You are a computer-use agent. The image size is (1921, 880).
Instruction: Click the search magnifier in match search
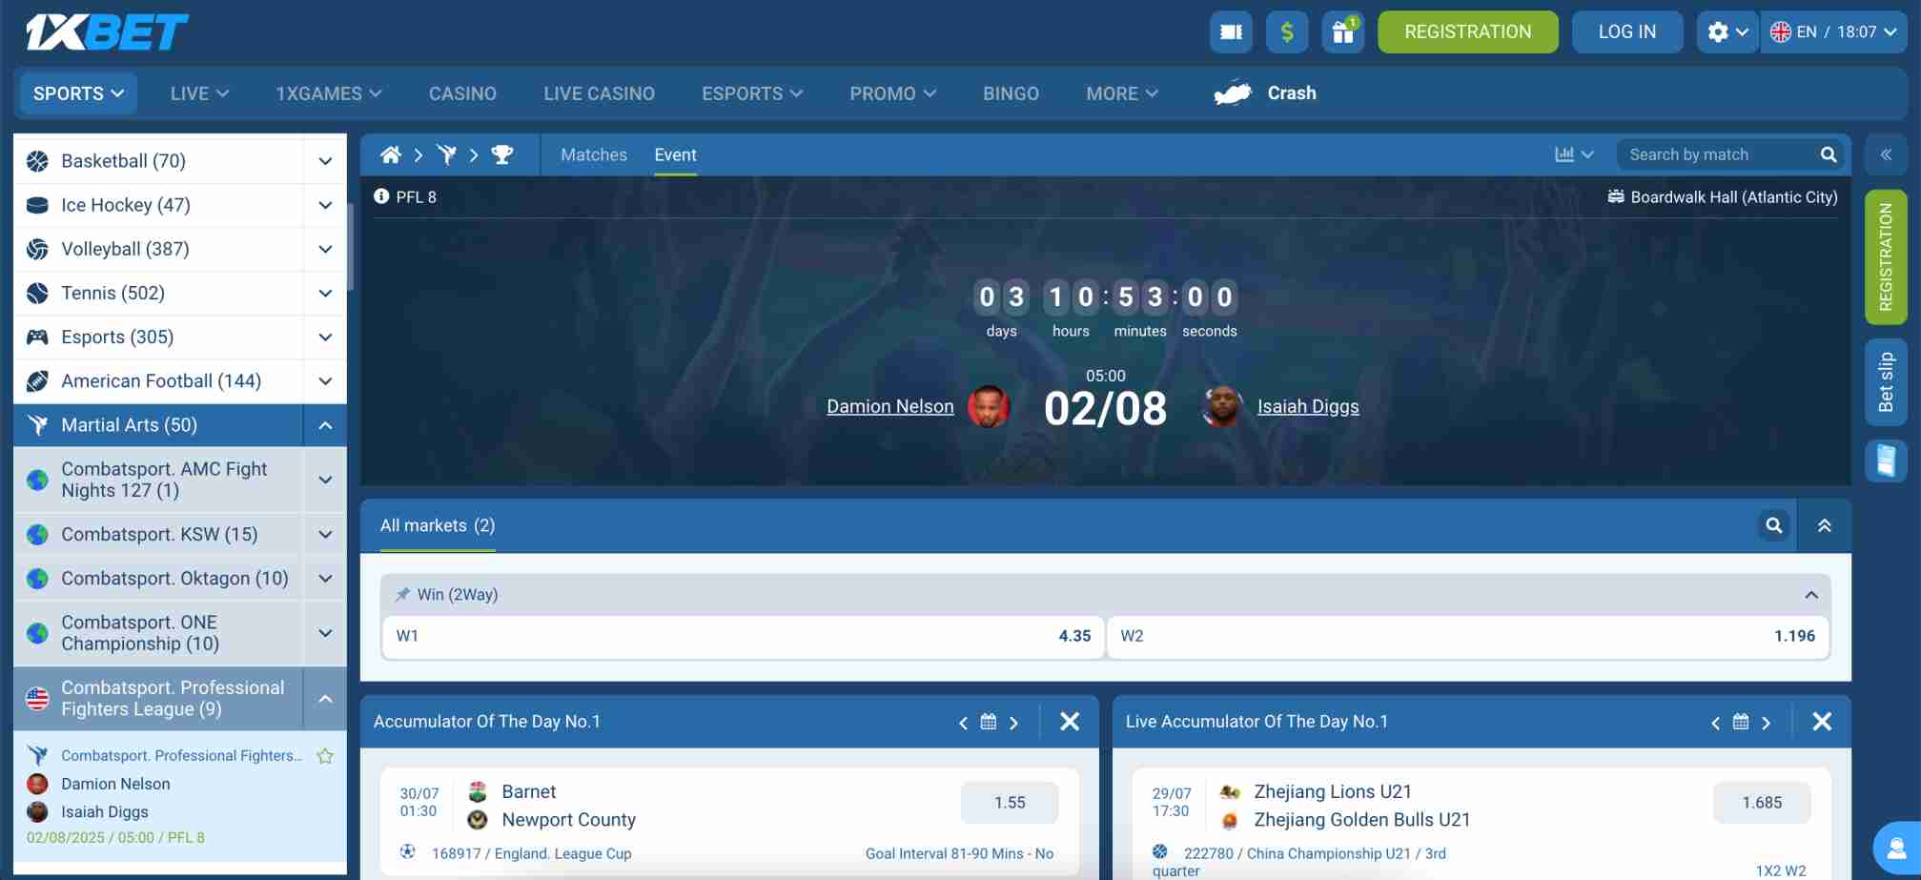[1829, 154]
